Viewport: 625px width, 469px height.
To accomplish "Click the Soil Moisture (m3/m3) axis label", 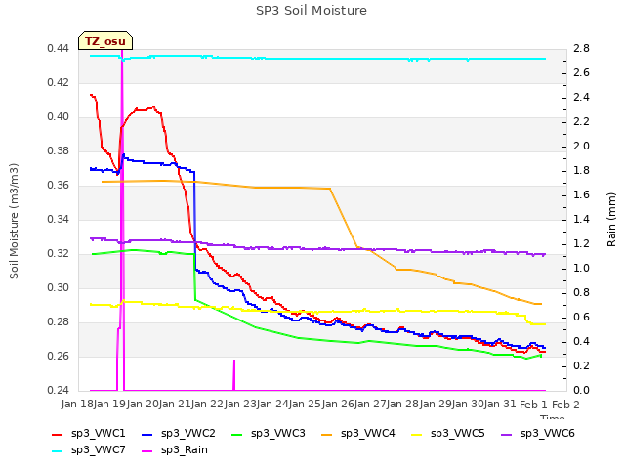I will [x=14, y=221].
